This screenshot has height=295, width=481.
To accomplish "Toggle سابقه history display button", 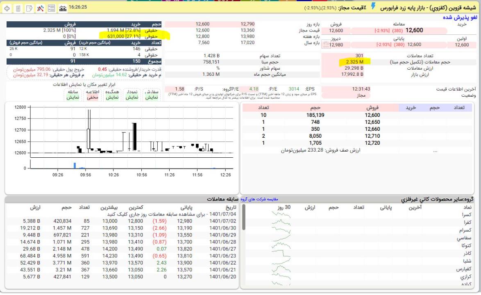I will coord(73,95).
